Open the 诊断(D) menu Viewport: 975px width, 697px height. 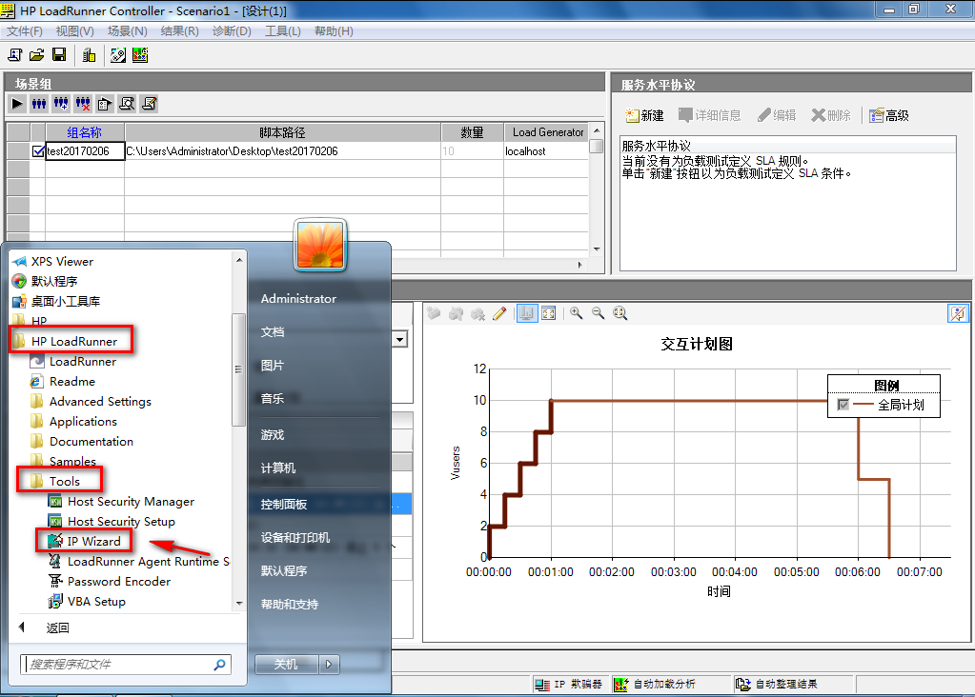click(x=232, y=31)
